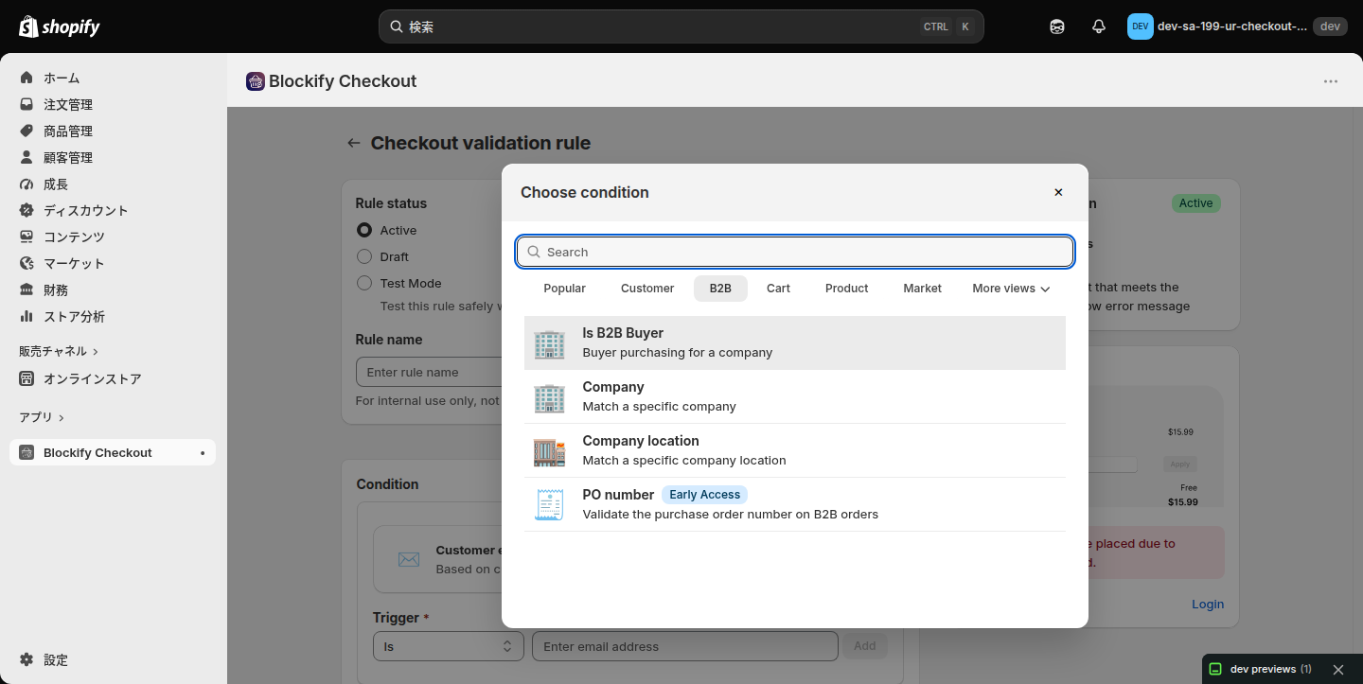Switch to the Product tab

[x=846, y=289]
